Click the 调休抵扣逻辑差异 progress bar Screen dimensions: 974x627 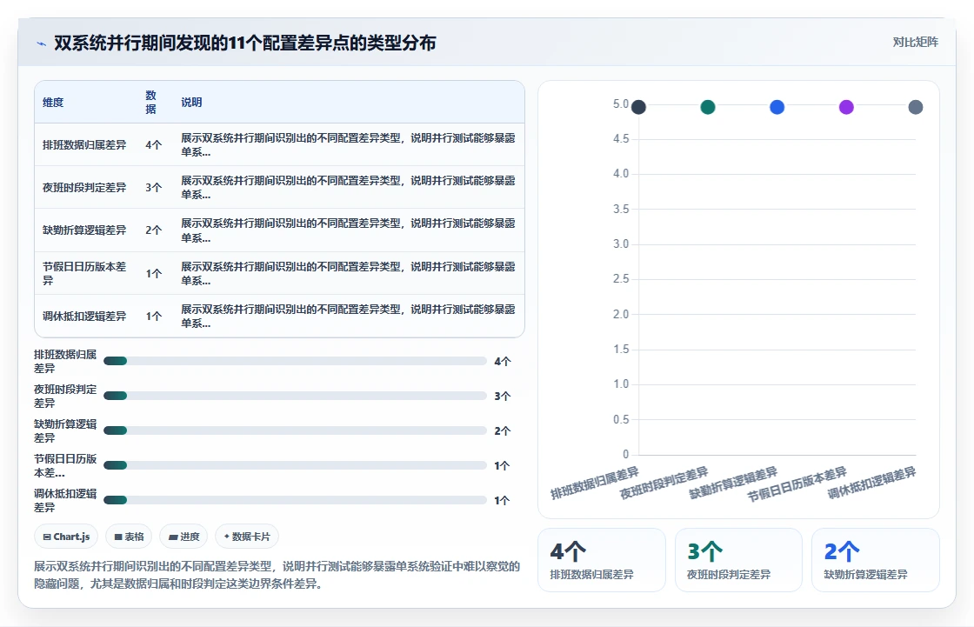tap(295, 500)
